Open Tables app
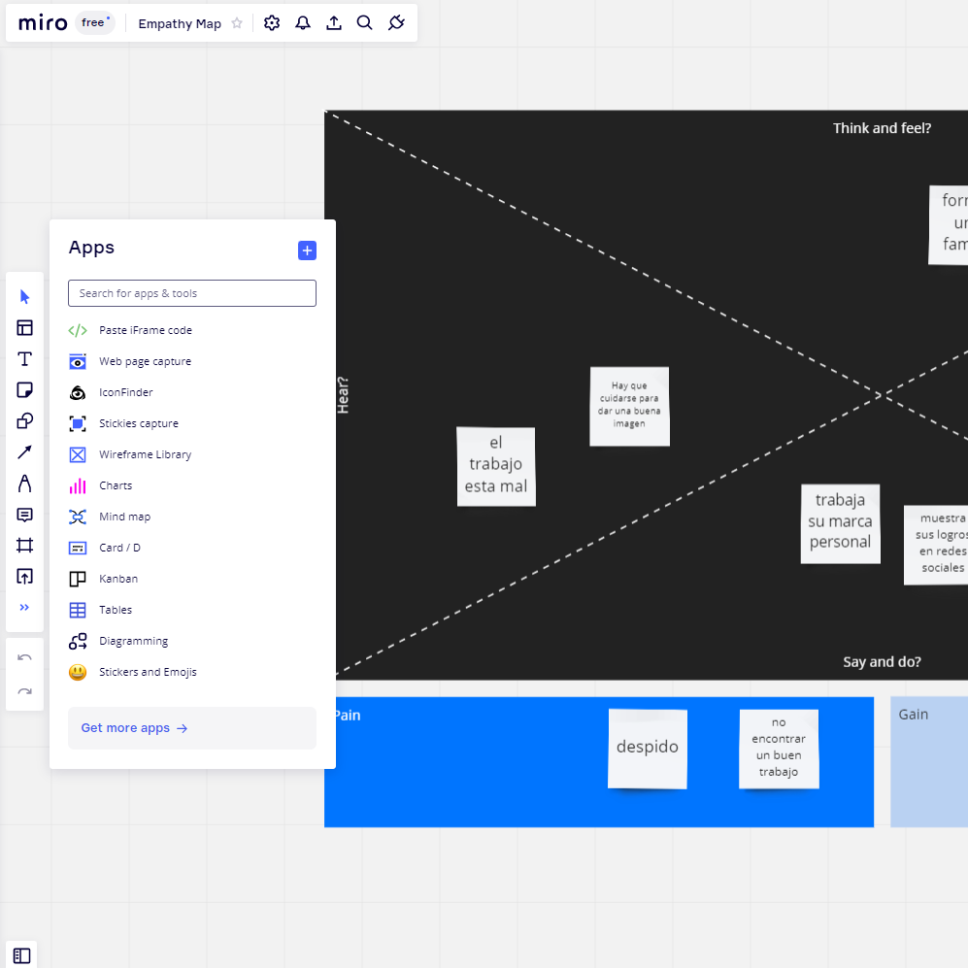 click(192, 610)
